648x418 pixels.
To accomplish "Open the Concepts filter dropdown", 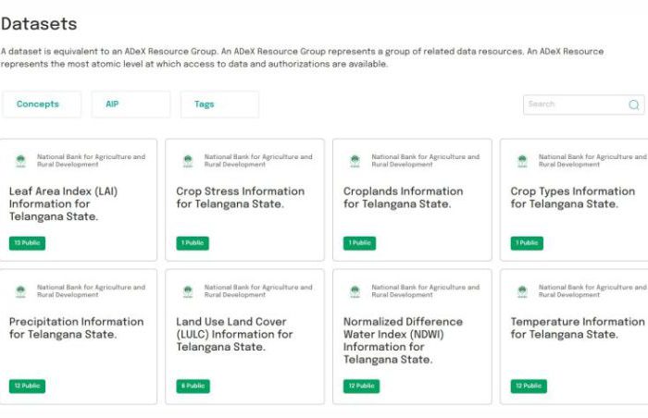I will 42,104.
